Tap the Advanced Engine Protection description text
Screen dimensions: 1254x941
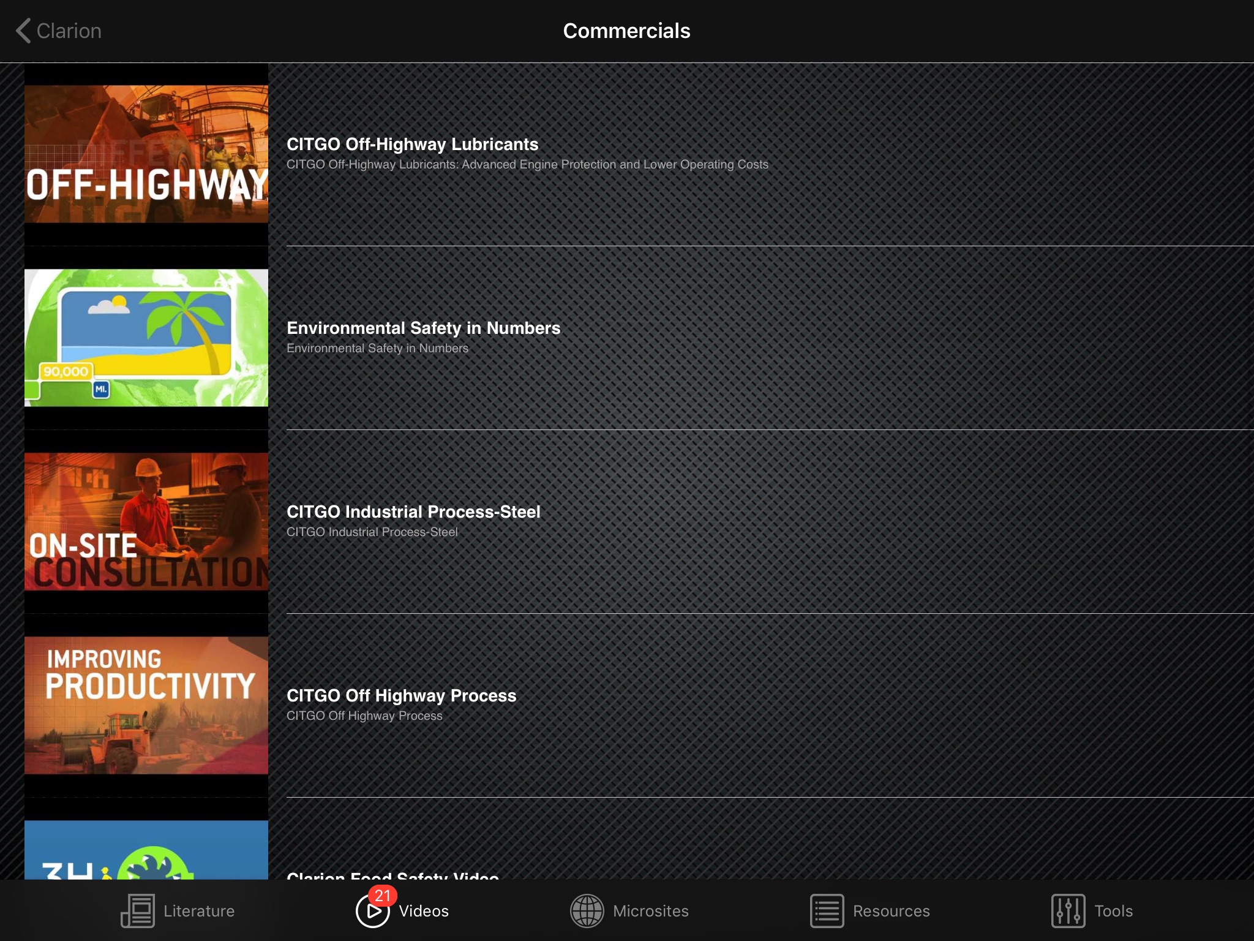527,164
